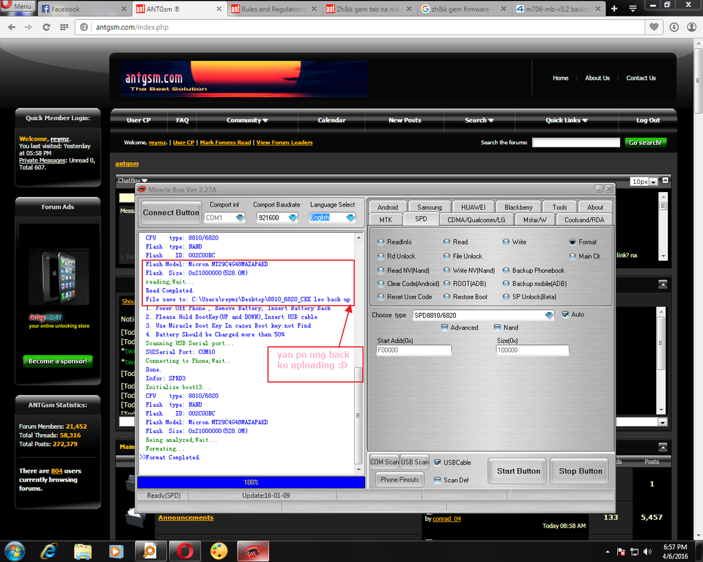Select the Write radio option

point(515,242)
